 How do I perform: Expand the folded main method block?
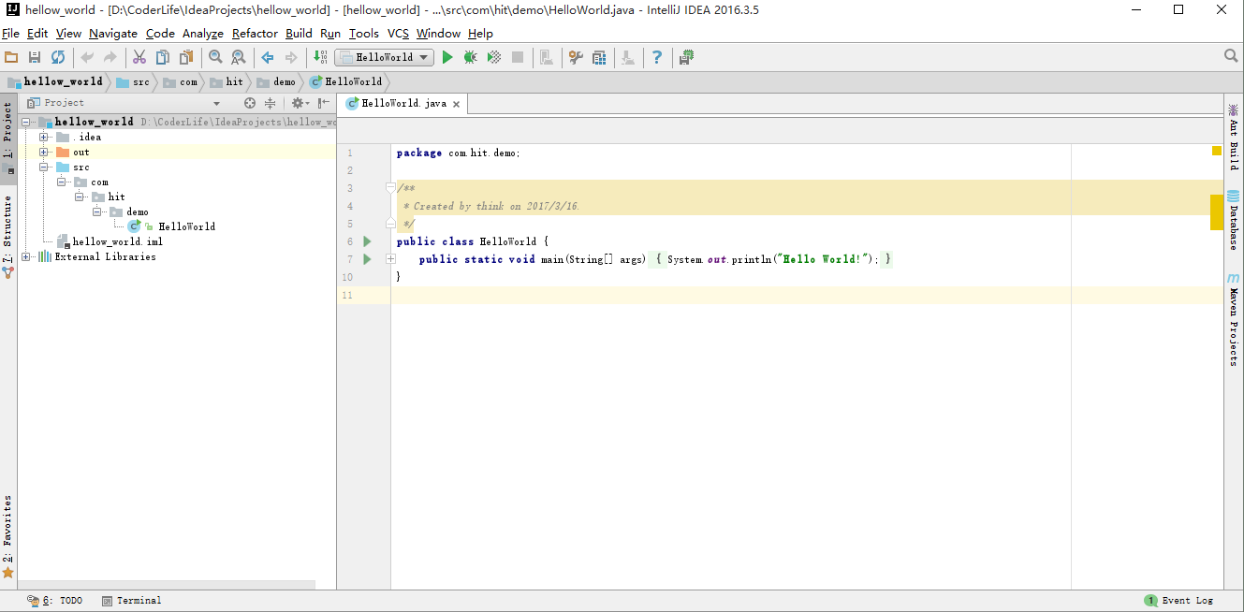tap(390, 259)
